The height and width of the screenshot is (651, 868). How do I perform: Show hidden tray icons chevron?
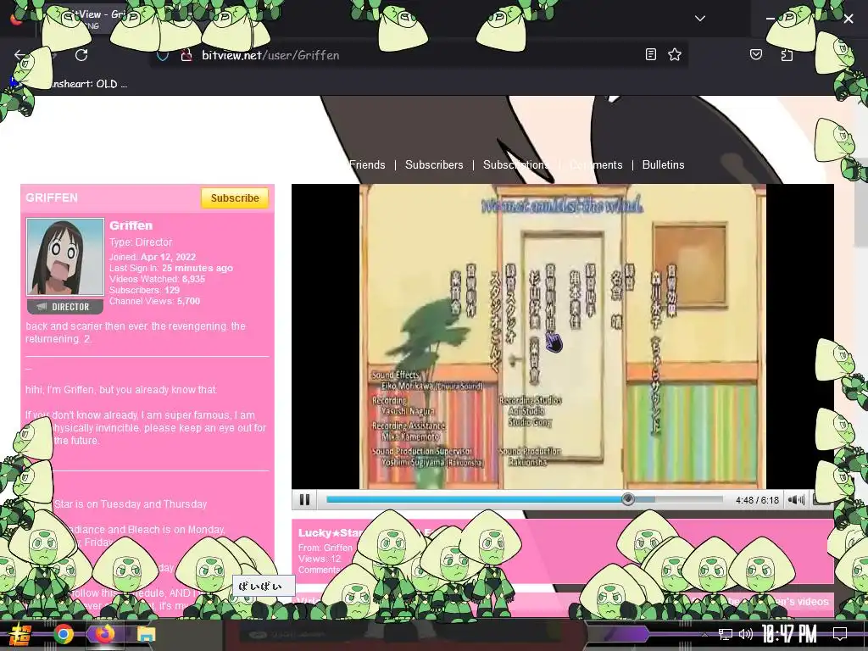704,634
